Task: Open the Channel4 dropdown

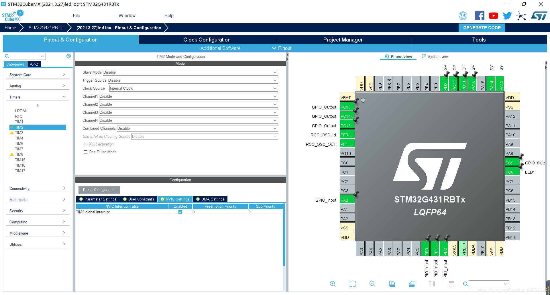Action: (x=188, y=121)
